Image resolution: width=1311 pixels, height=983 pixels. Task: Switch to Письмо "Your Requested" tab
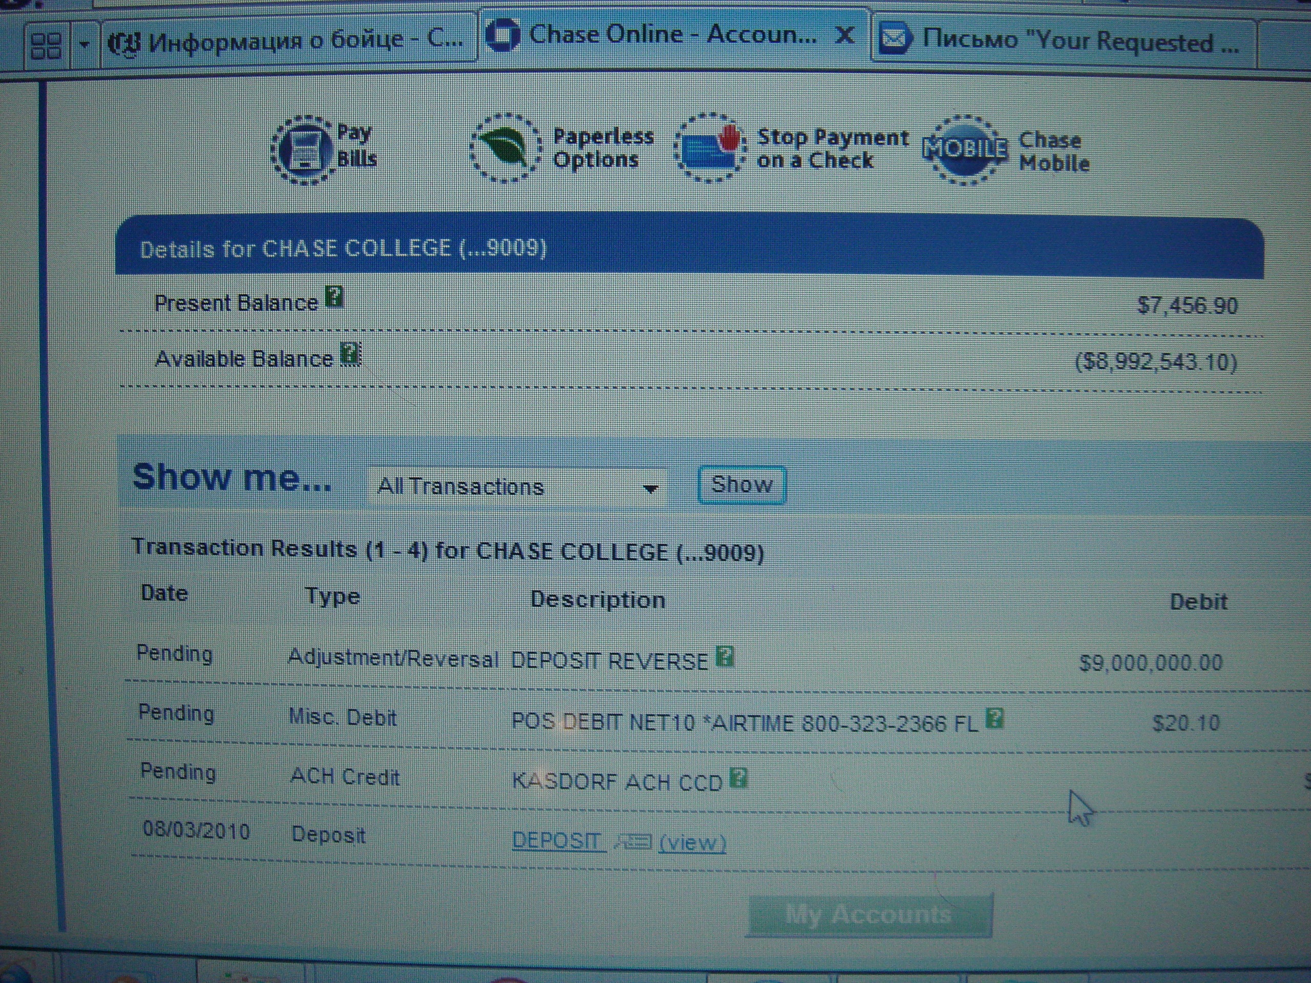(1066, 41)
